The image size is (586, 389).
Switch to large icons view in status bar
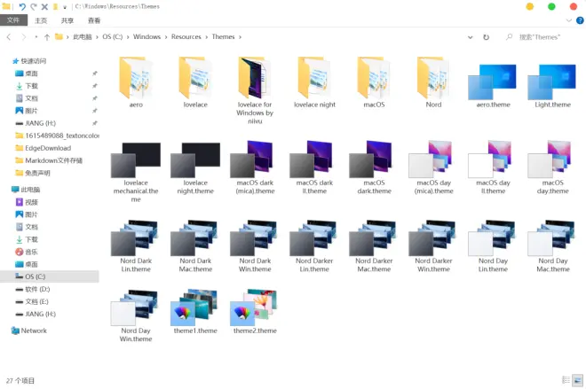(x=578, y=379)
